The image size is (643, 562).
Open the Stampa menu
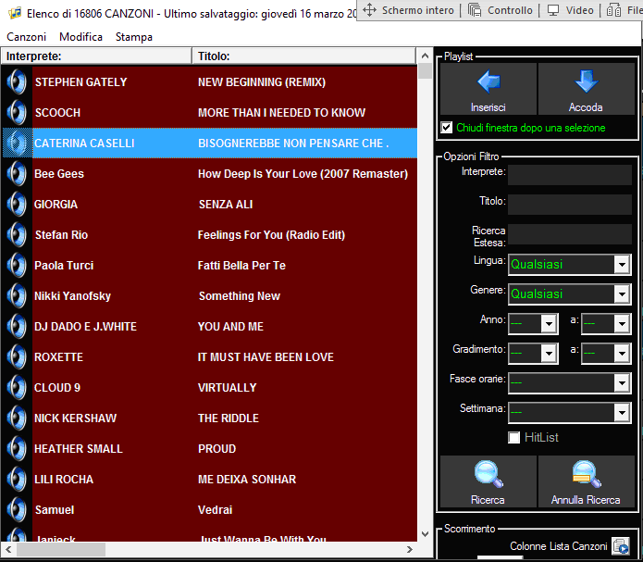click(x=134, y=37)
